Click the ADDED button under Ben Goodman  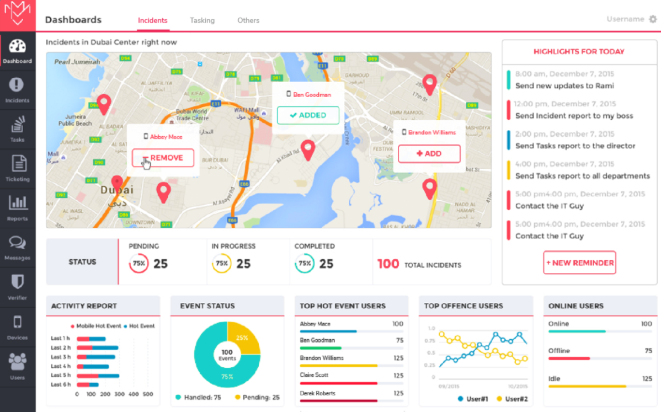[308, 116]
